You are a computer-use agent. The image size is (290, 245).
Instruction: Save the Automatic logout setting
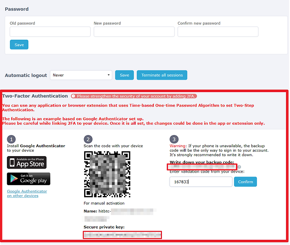click(x=124, y=75)
